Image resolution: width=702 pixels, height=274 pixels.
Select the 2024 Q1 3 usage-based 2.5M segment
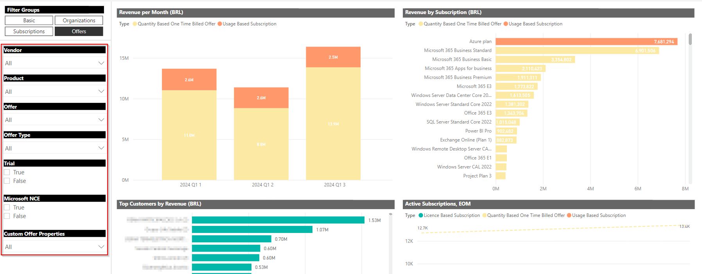tap(333, 57)
